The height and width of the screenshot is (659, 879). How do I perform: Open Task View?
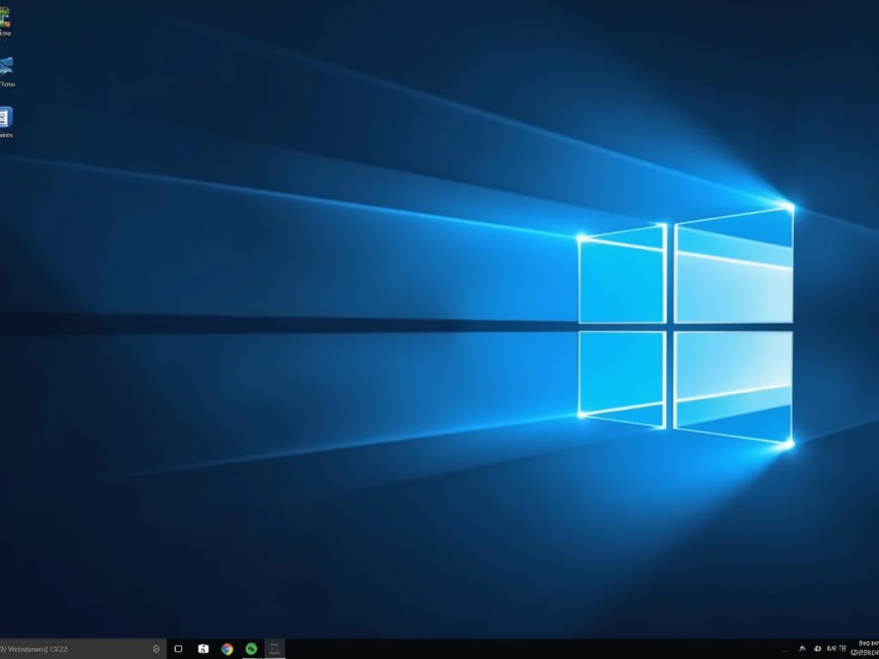(178, 649)
